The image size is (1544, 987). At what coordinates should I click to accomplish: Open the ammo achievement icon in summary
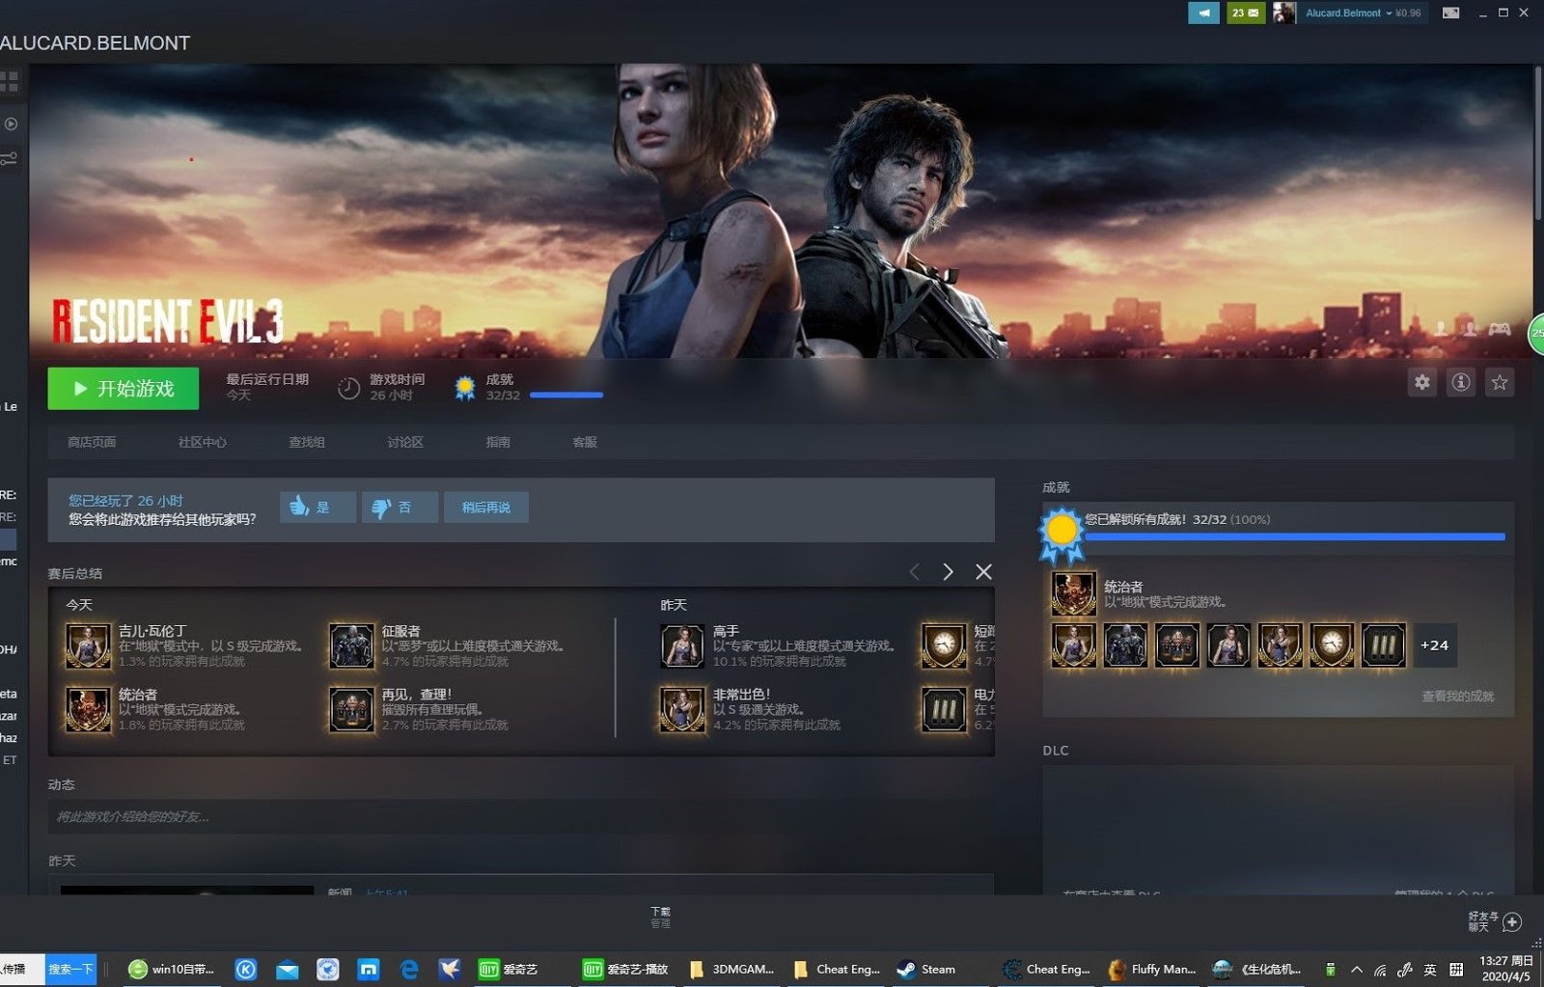(x=944, y=710)
